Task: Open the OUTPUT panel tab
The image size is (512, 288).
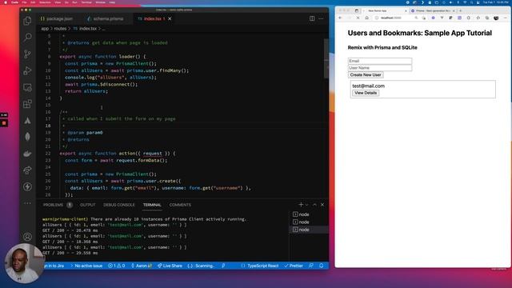Action: pos(87,205)
